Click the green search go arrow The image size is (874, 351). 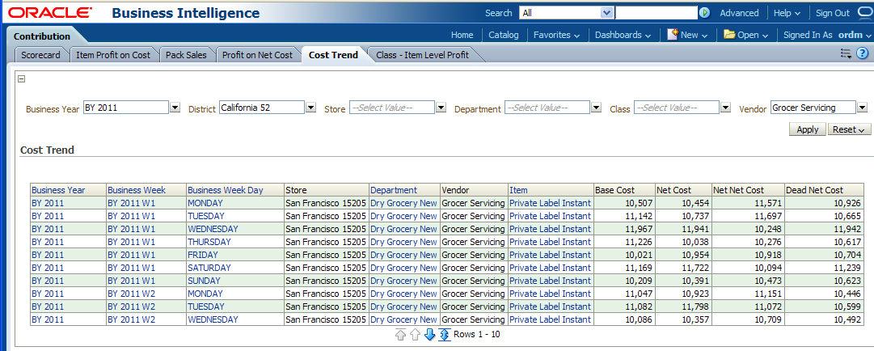[704, 13]
